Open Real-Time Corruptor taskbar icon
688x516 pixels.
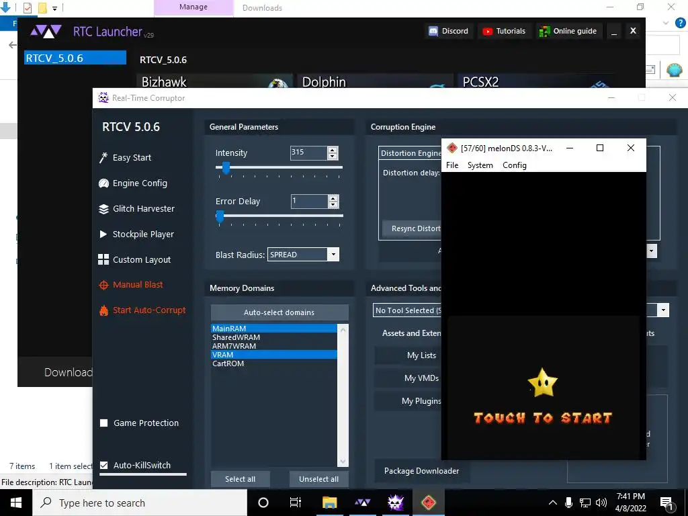[395, 503]
